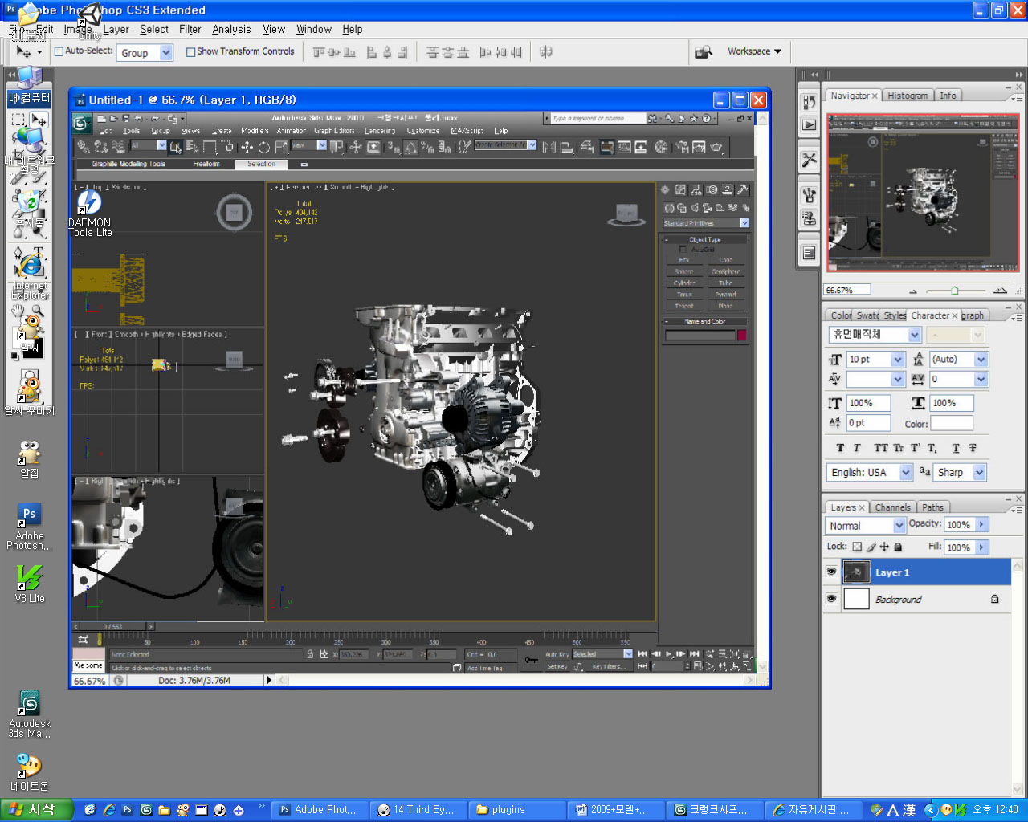Click the Auto-Align Layers icon

point(546,52)
